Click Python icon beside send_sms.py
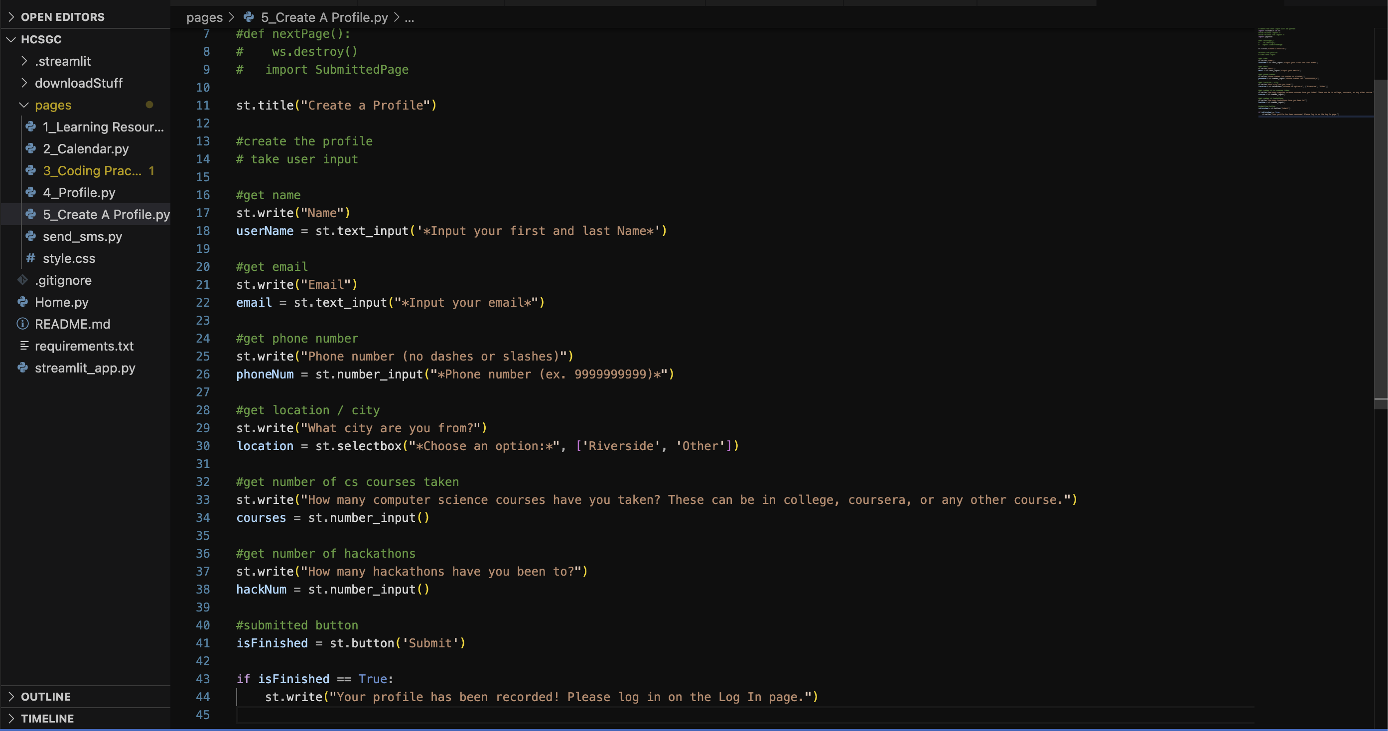 pos(31,236)
